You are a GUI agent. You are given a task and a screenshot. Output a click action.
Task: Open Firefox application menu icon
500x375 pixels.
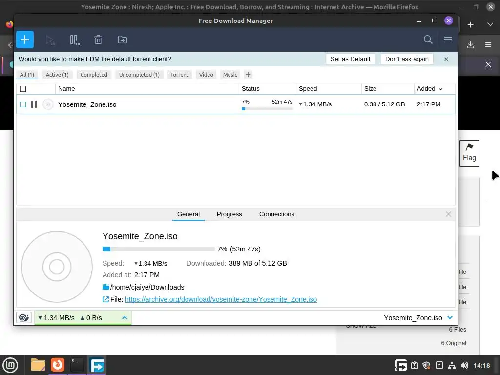(x=488, y=45)
